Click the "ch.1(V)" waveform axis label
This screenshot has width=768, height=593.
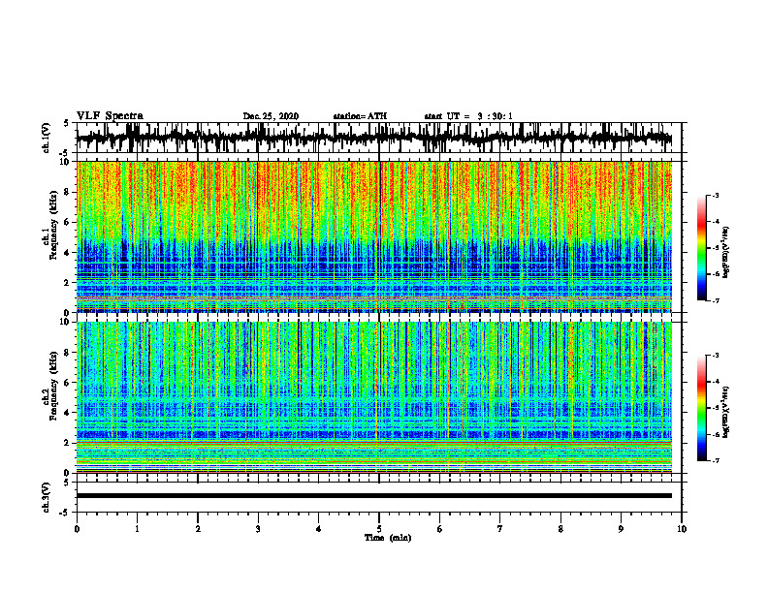pyautogui.click(x=47, y=138)
